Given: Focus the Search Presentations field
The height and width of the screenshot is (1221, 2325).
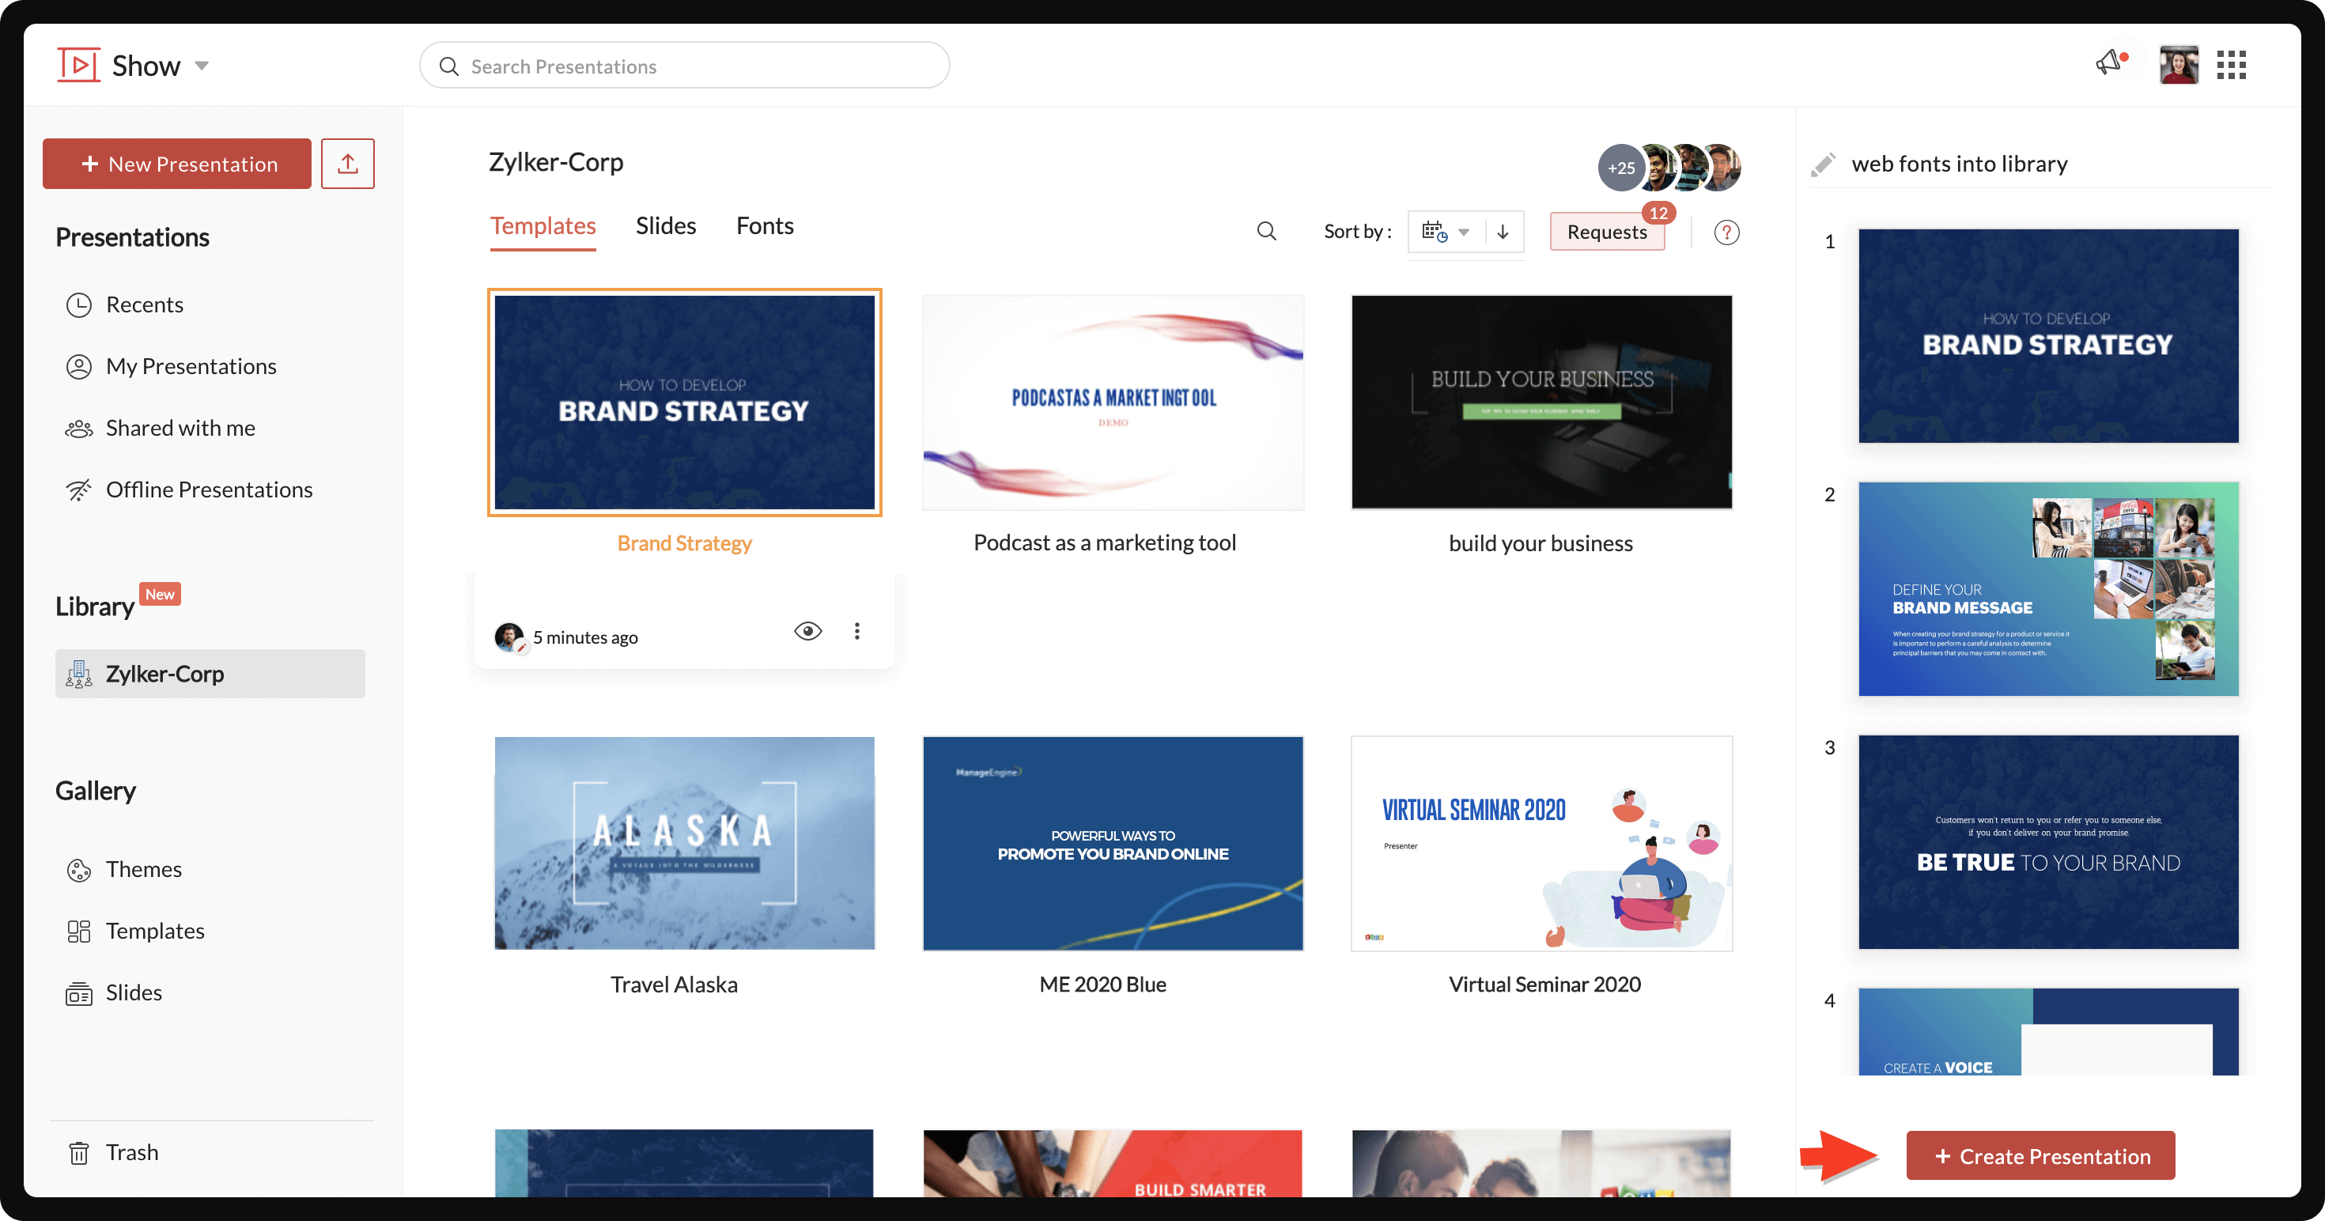Looking at the screenshot, I should click(684, 66).
